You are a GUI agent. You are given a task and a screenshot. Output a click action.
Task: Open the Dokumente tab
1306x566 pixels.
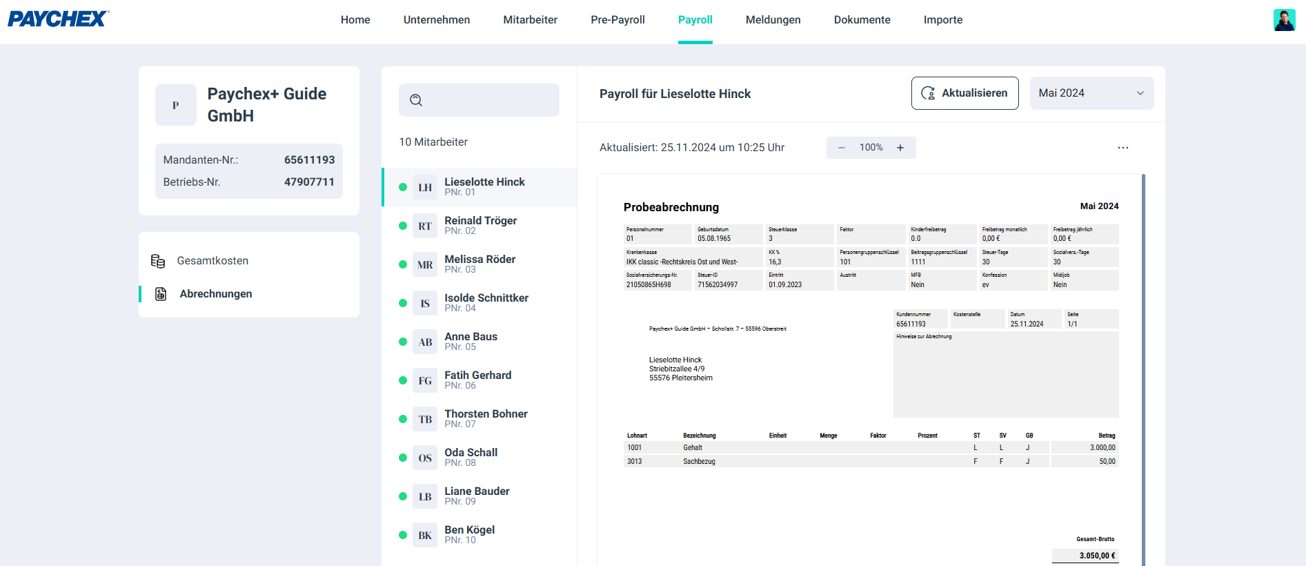pos(862,20)
